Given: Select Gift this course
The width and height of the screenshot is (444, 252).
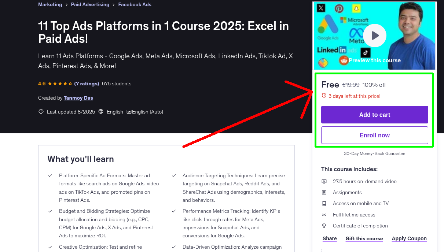Looking at the screenshot, I should [x=364, y=238].
